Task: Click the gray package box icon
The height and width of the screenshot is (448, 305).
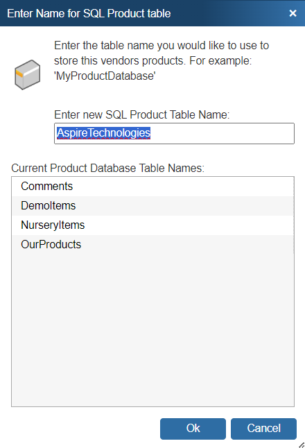Action: [x=28, y=75]
